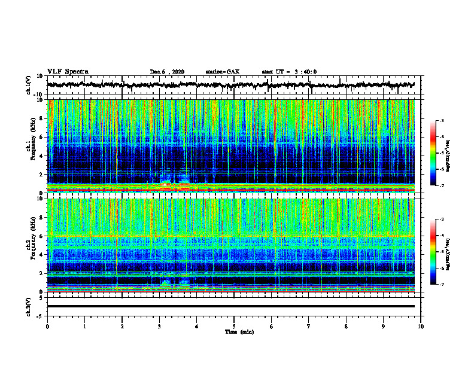Click the "ch.1(V)" waveform axis label
The height and width of the screenshot is (366, 474).
tap(29, 85)
